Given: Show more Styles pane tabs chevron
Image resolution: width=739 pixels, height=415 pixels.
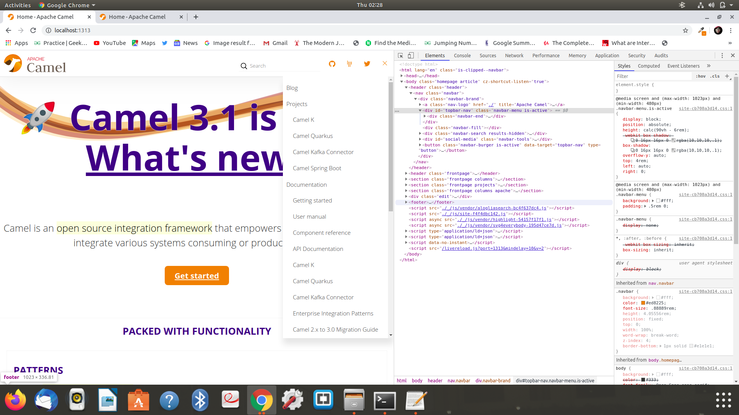Looking at the screenshot, I should click(x=709, y=66).
